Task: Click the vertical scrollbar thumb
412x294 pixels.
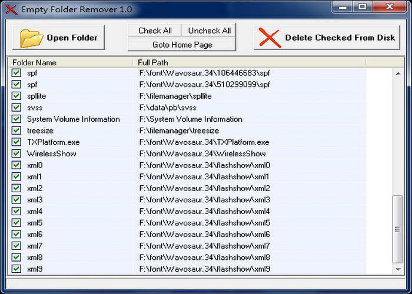Action: [x=398, y=229]
